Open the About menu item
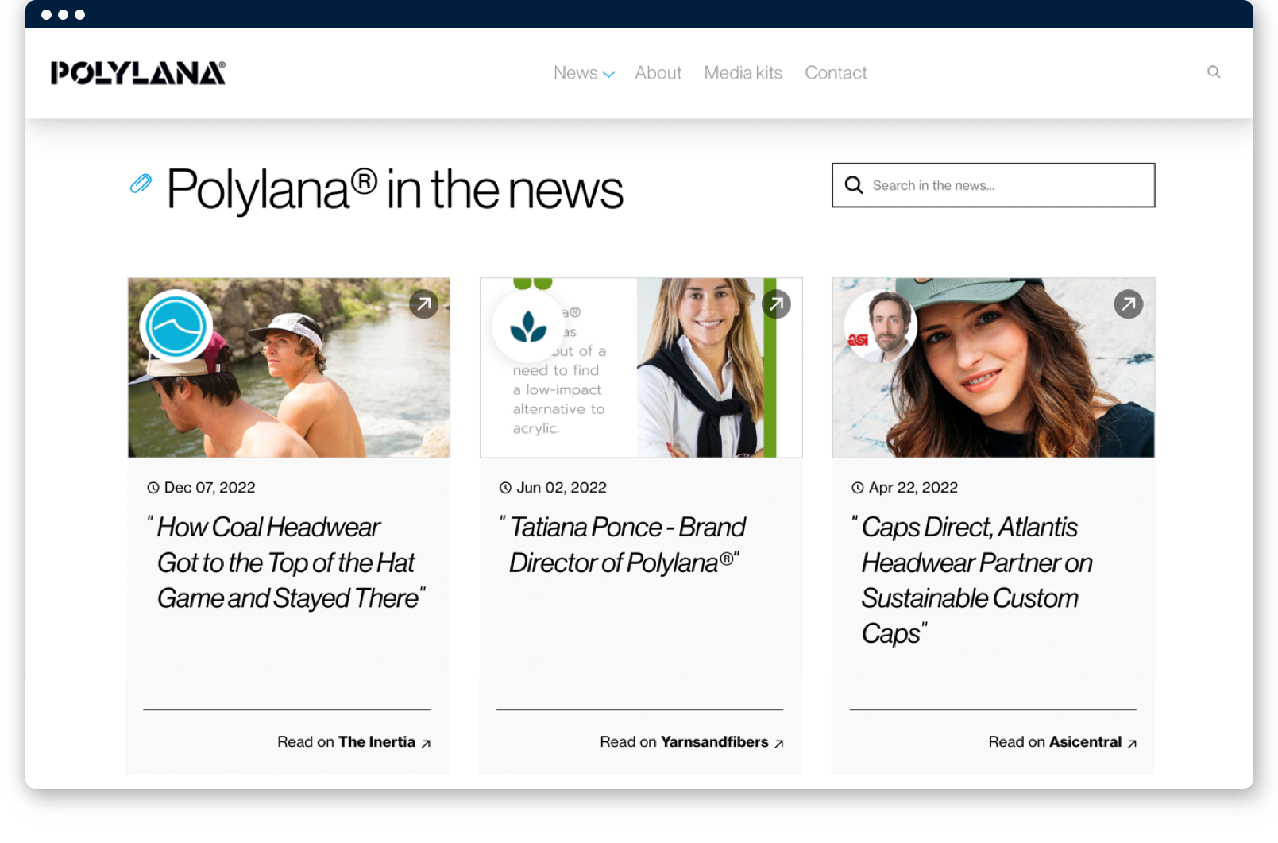The height and width of the screenshot is (843, 1278). coord(658,73)
